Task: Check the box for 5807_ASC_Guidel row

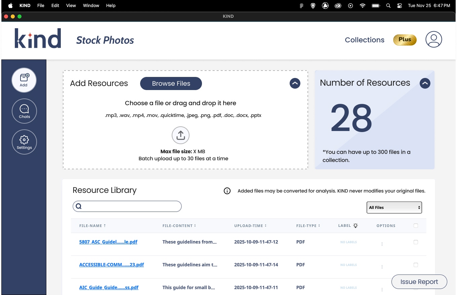Action: [416, 242]
